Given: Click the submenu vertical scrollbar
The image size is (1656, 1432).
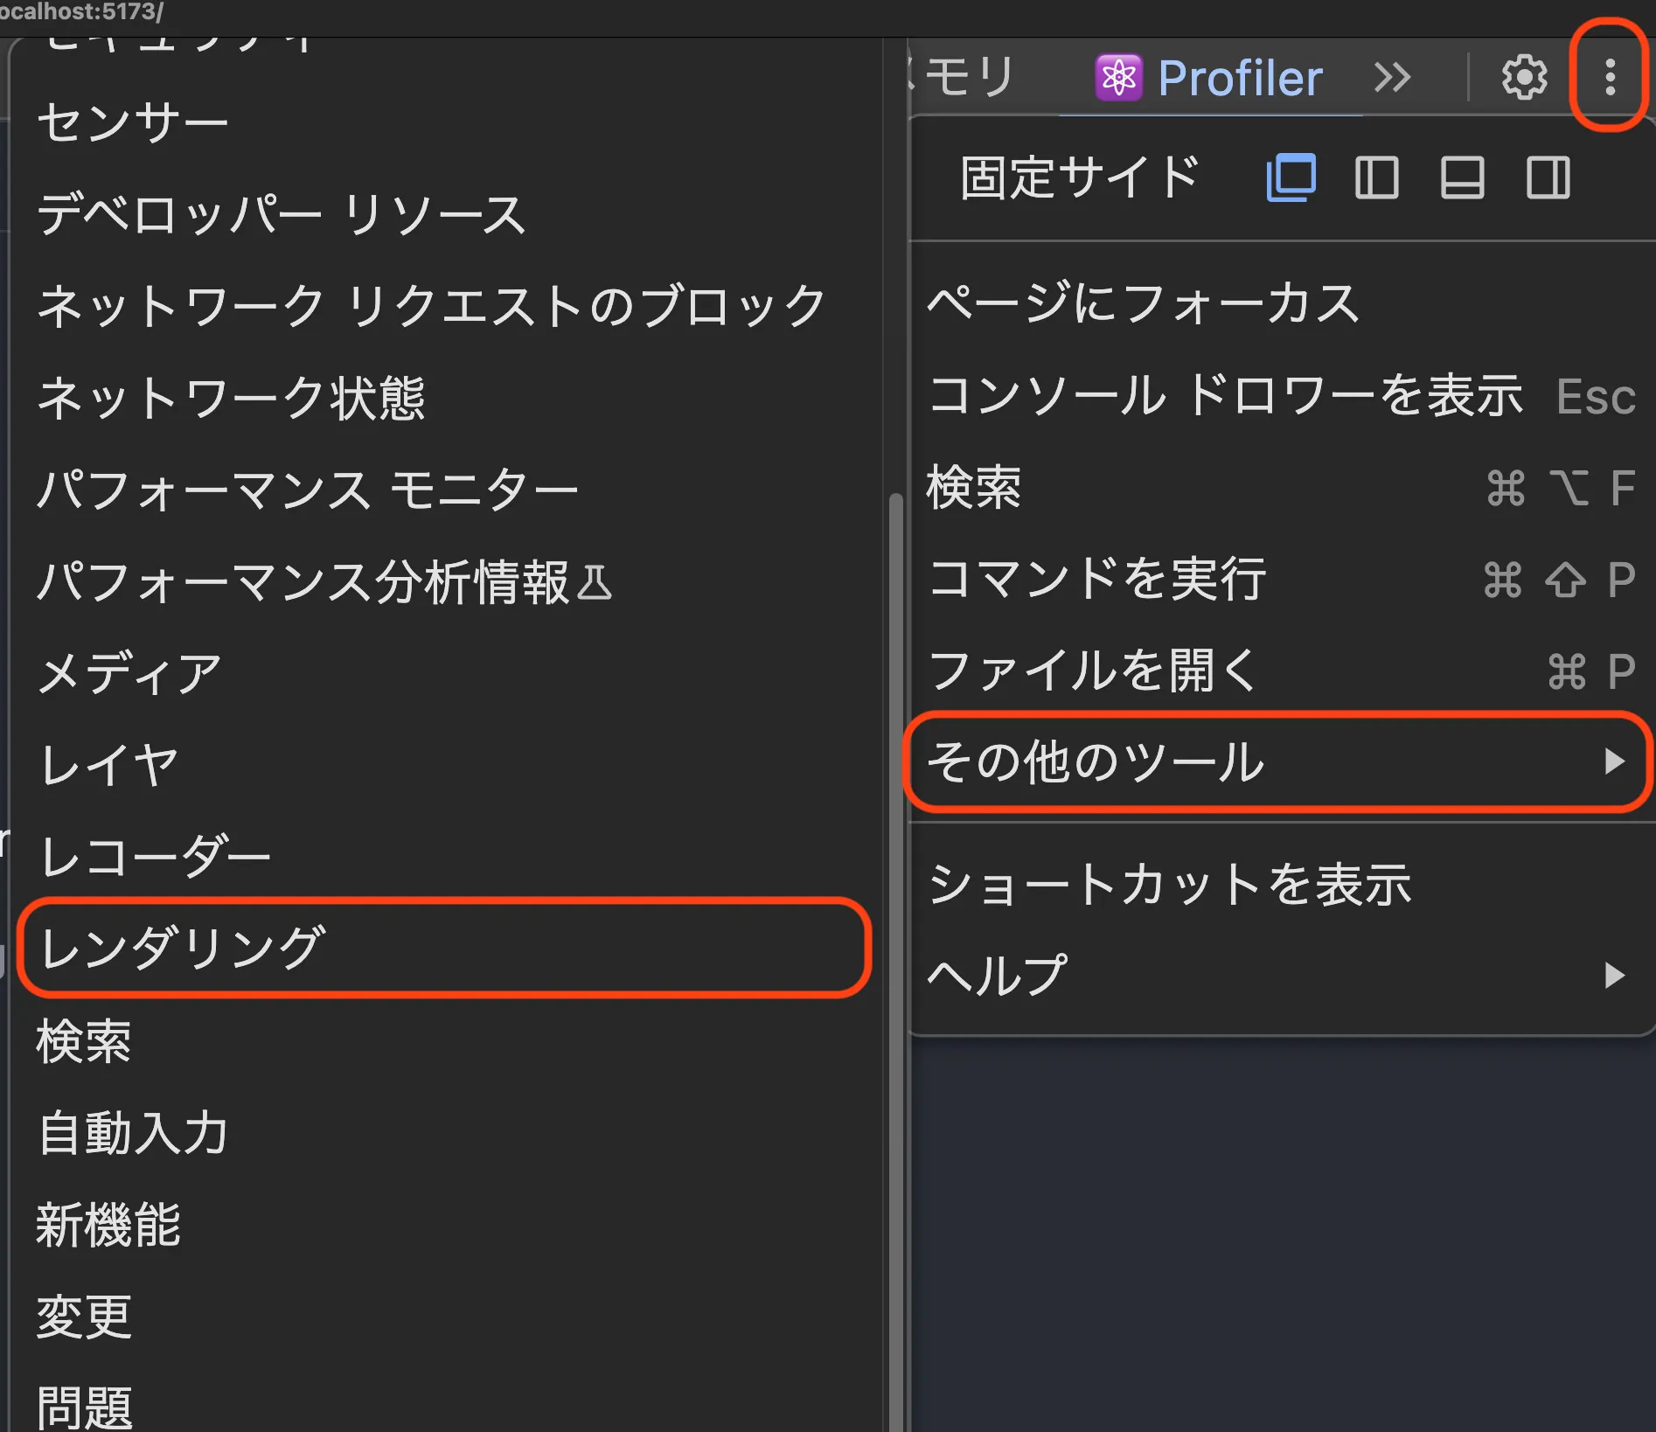Looking at the screenshot, I should click(895, 962).
